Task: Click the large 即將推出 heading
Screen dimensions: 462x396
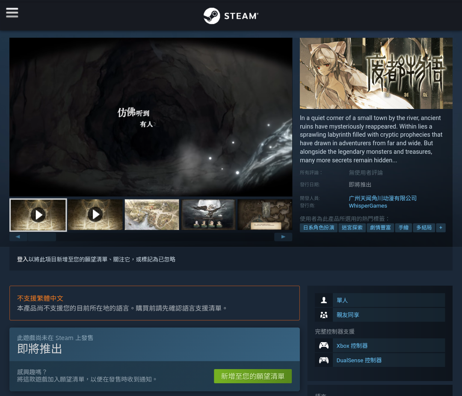Action: 39,349
